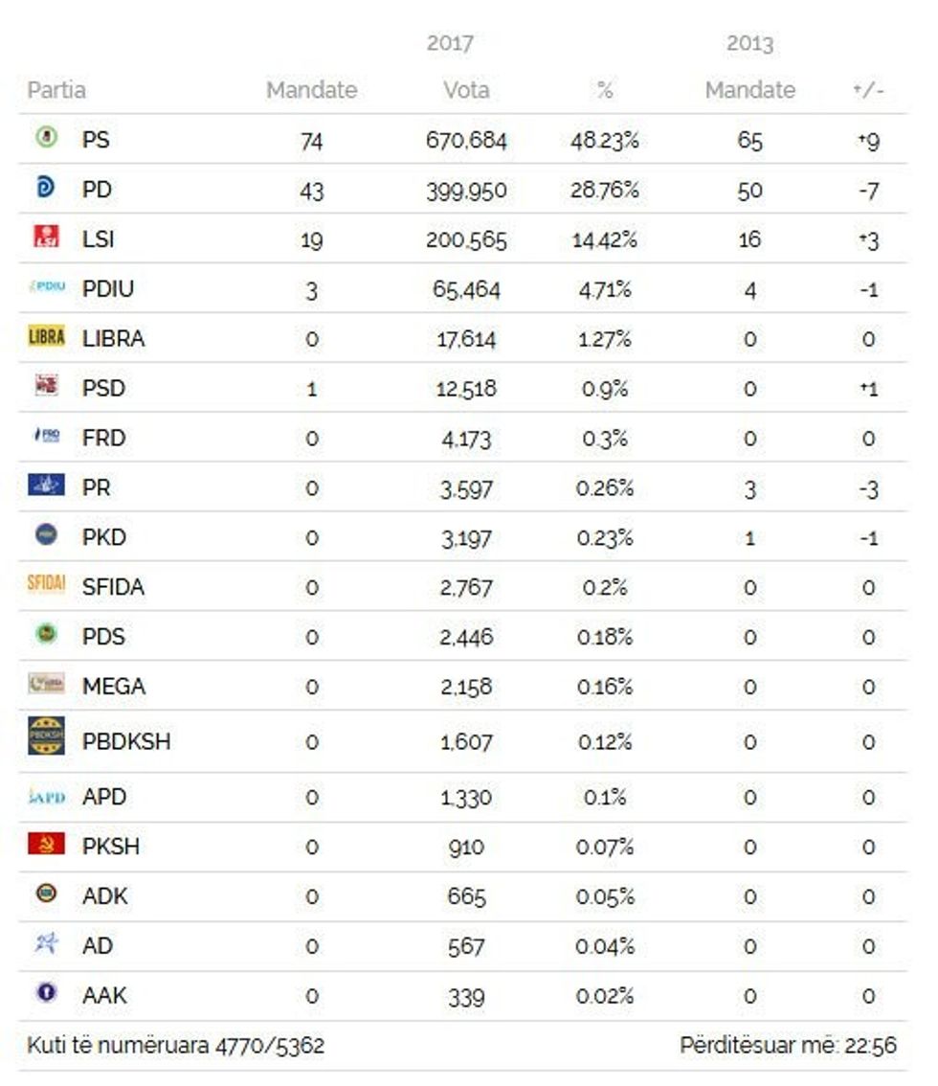Click the FRD party name

[x=103, y=438]
